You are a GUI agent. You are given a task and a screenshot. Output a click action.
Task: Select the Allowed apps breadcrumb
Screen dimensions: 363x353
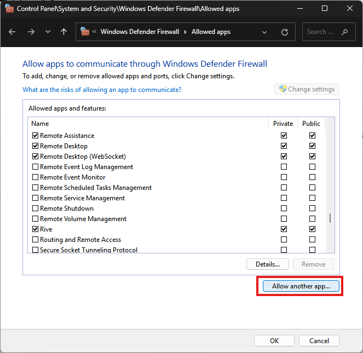pyautogui.click(x=211, y=32)
